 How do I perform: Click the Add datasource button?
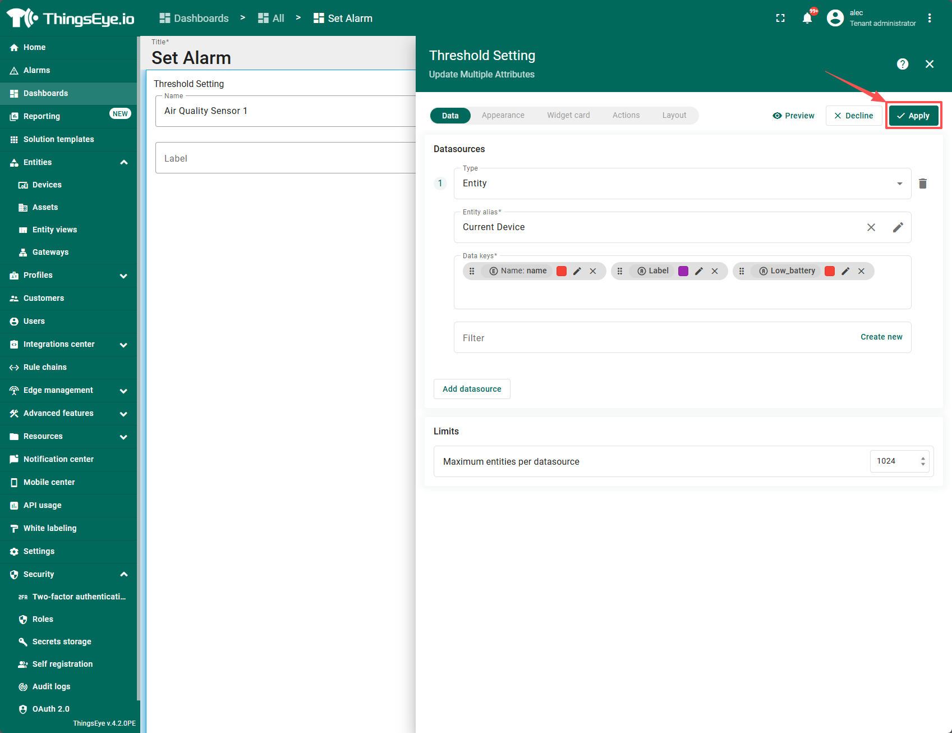472,389
